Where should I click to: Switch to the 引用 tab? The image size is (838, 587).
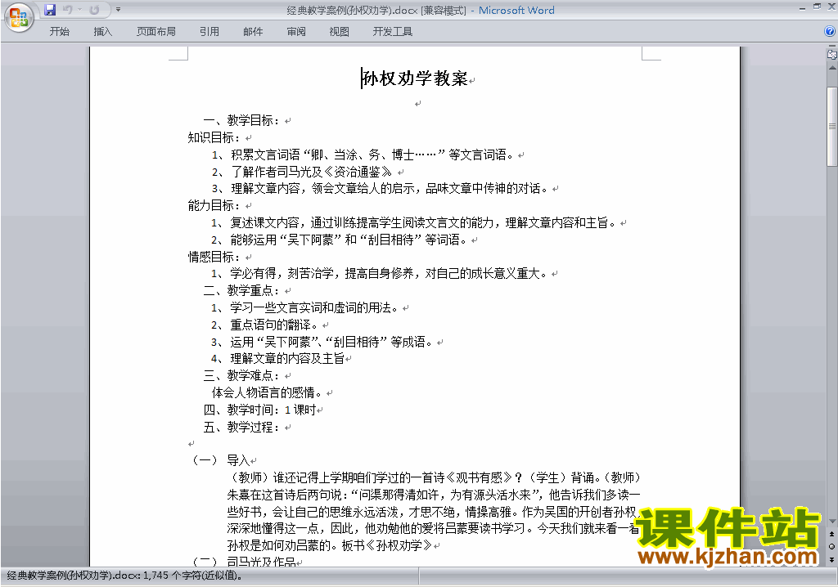209,32
